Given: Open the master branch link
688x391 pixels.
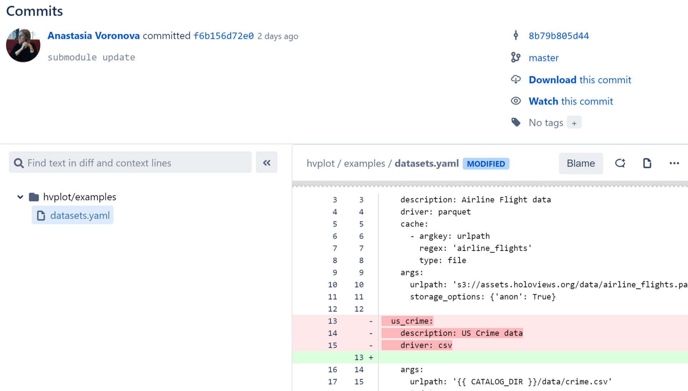Looking at the screenshot, I should tap(543, 58).
